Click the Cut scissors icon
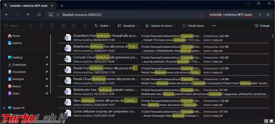The height and width of the screenshot is (124, 275). pos(31,26)
